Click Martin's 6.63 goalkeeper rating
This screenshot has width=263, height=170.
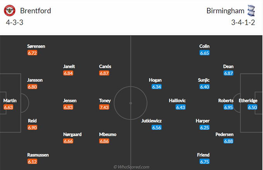point(8,107)
